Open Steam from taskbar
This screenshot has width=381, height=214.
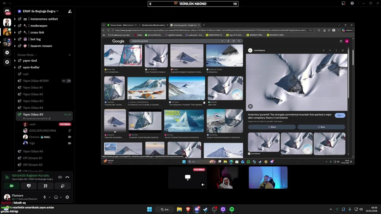[x=205, y=209]
